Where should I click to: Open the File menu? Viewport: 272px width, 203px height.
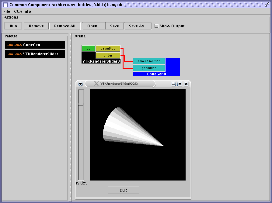(x=7, y=12)
